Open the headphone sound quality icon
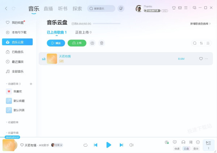 [x=183, y=142]
